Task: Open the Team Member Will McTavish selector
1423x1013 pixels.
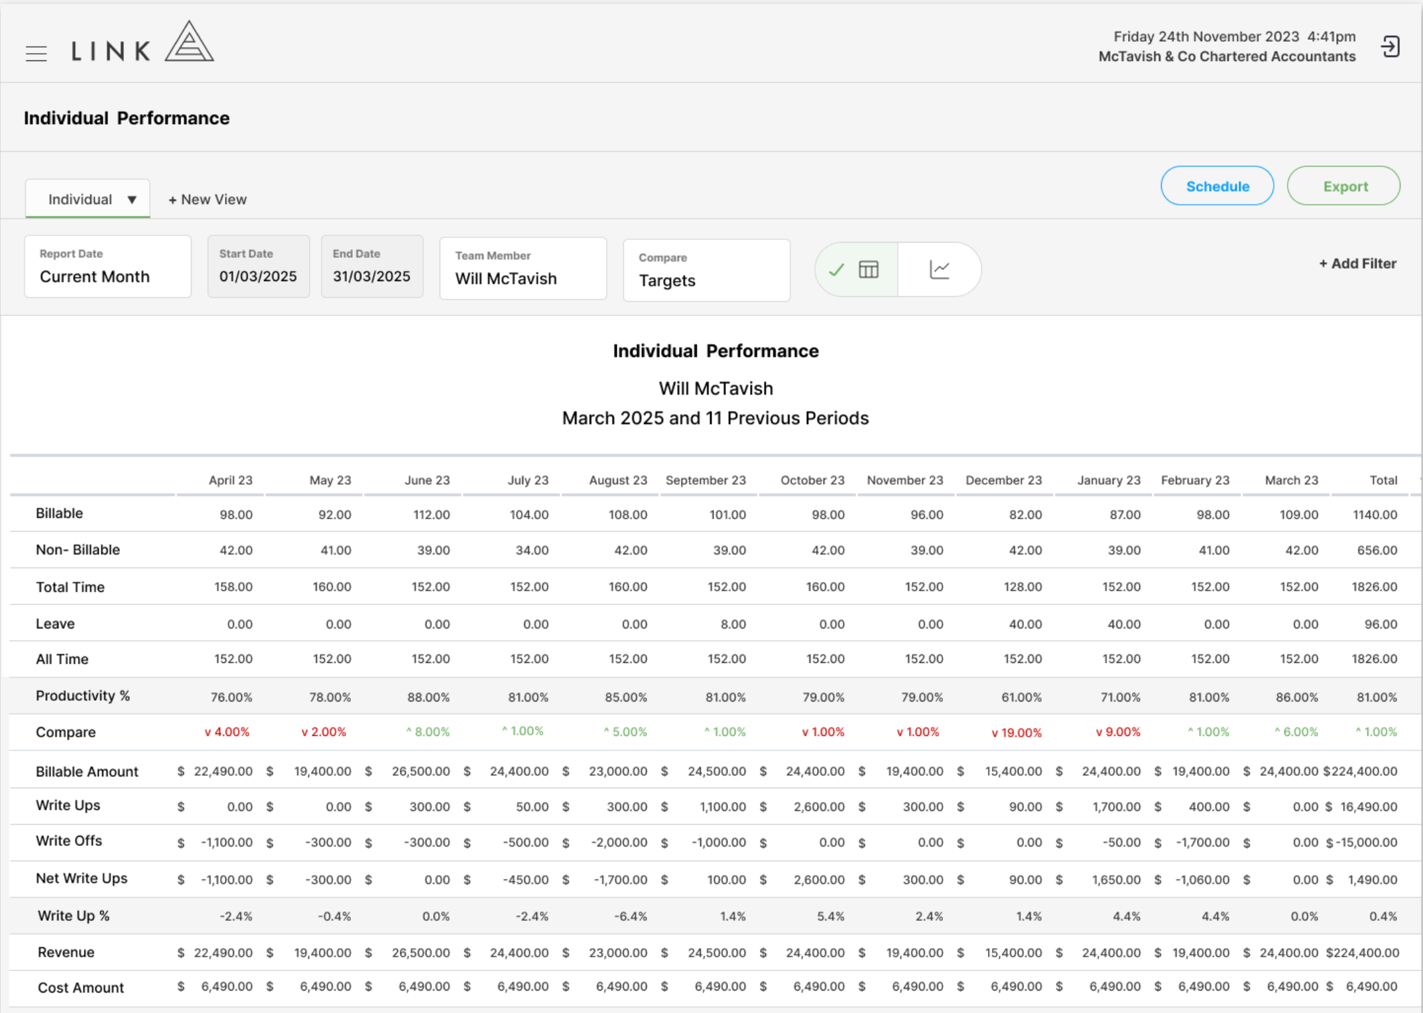Action: (x=523, y=268)
